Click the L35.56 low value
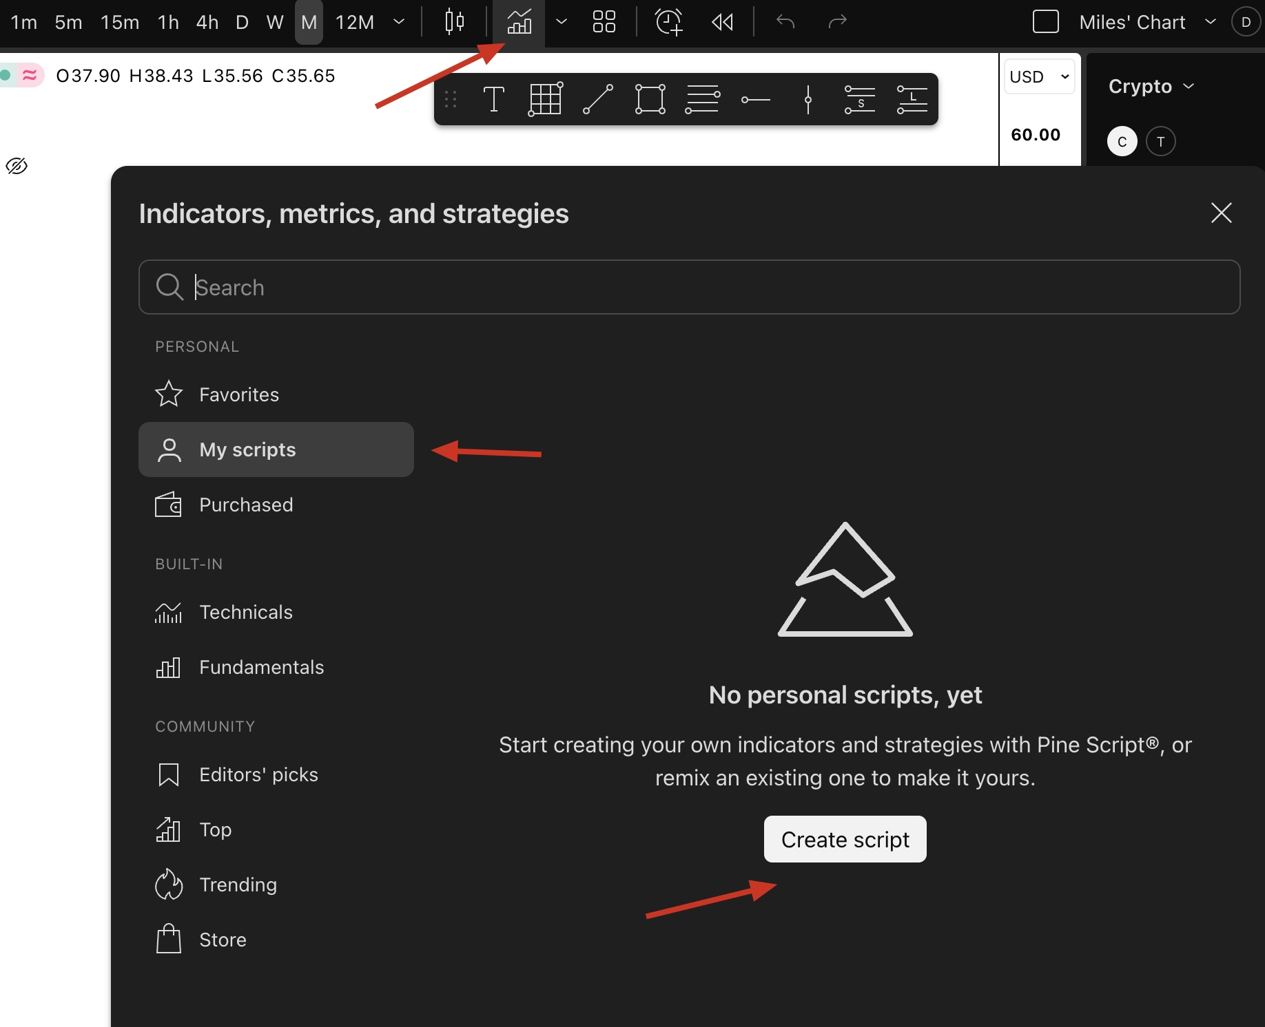Image resolution: width=1265 pixels, height=1027 pixels. pos(232,76)
